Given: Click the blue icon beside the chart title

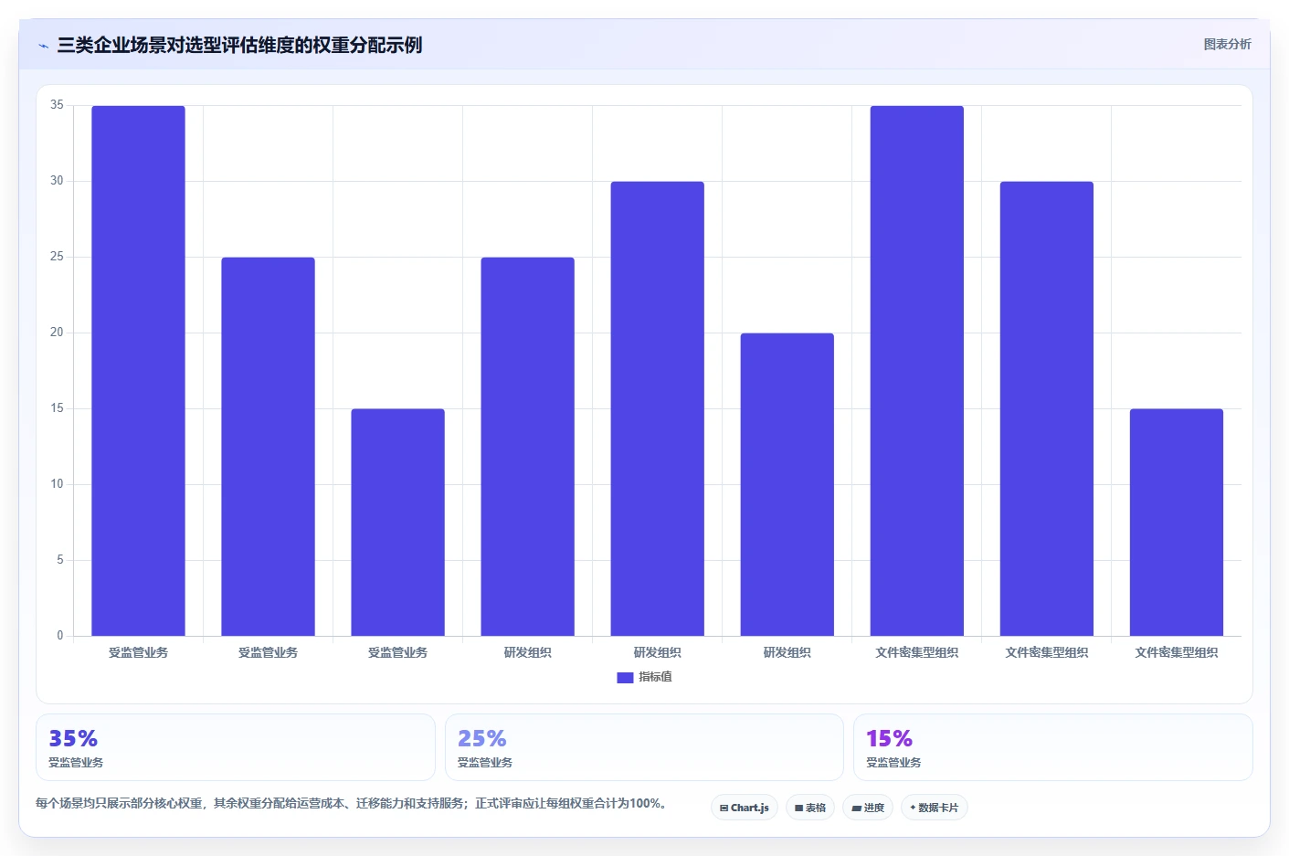Looking at the screenshot, I should tap(43, 46).
